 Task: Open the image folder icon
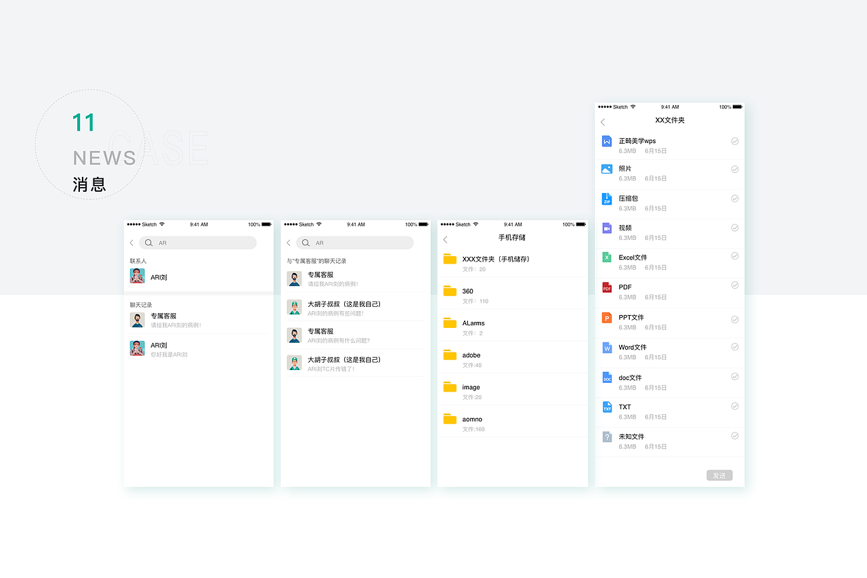[450, 386]
